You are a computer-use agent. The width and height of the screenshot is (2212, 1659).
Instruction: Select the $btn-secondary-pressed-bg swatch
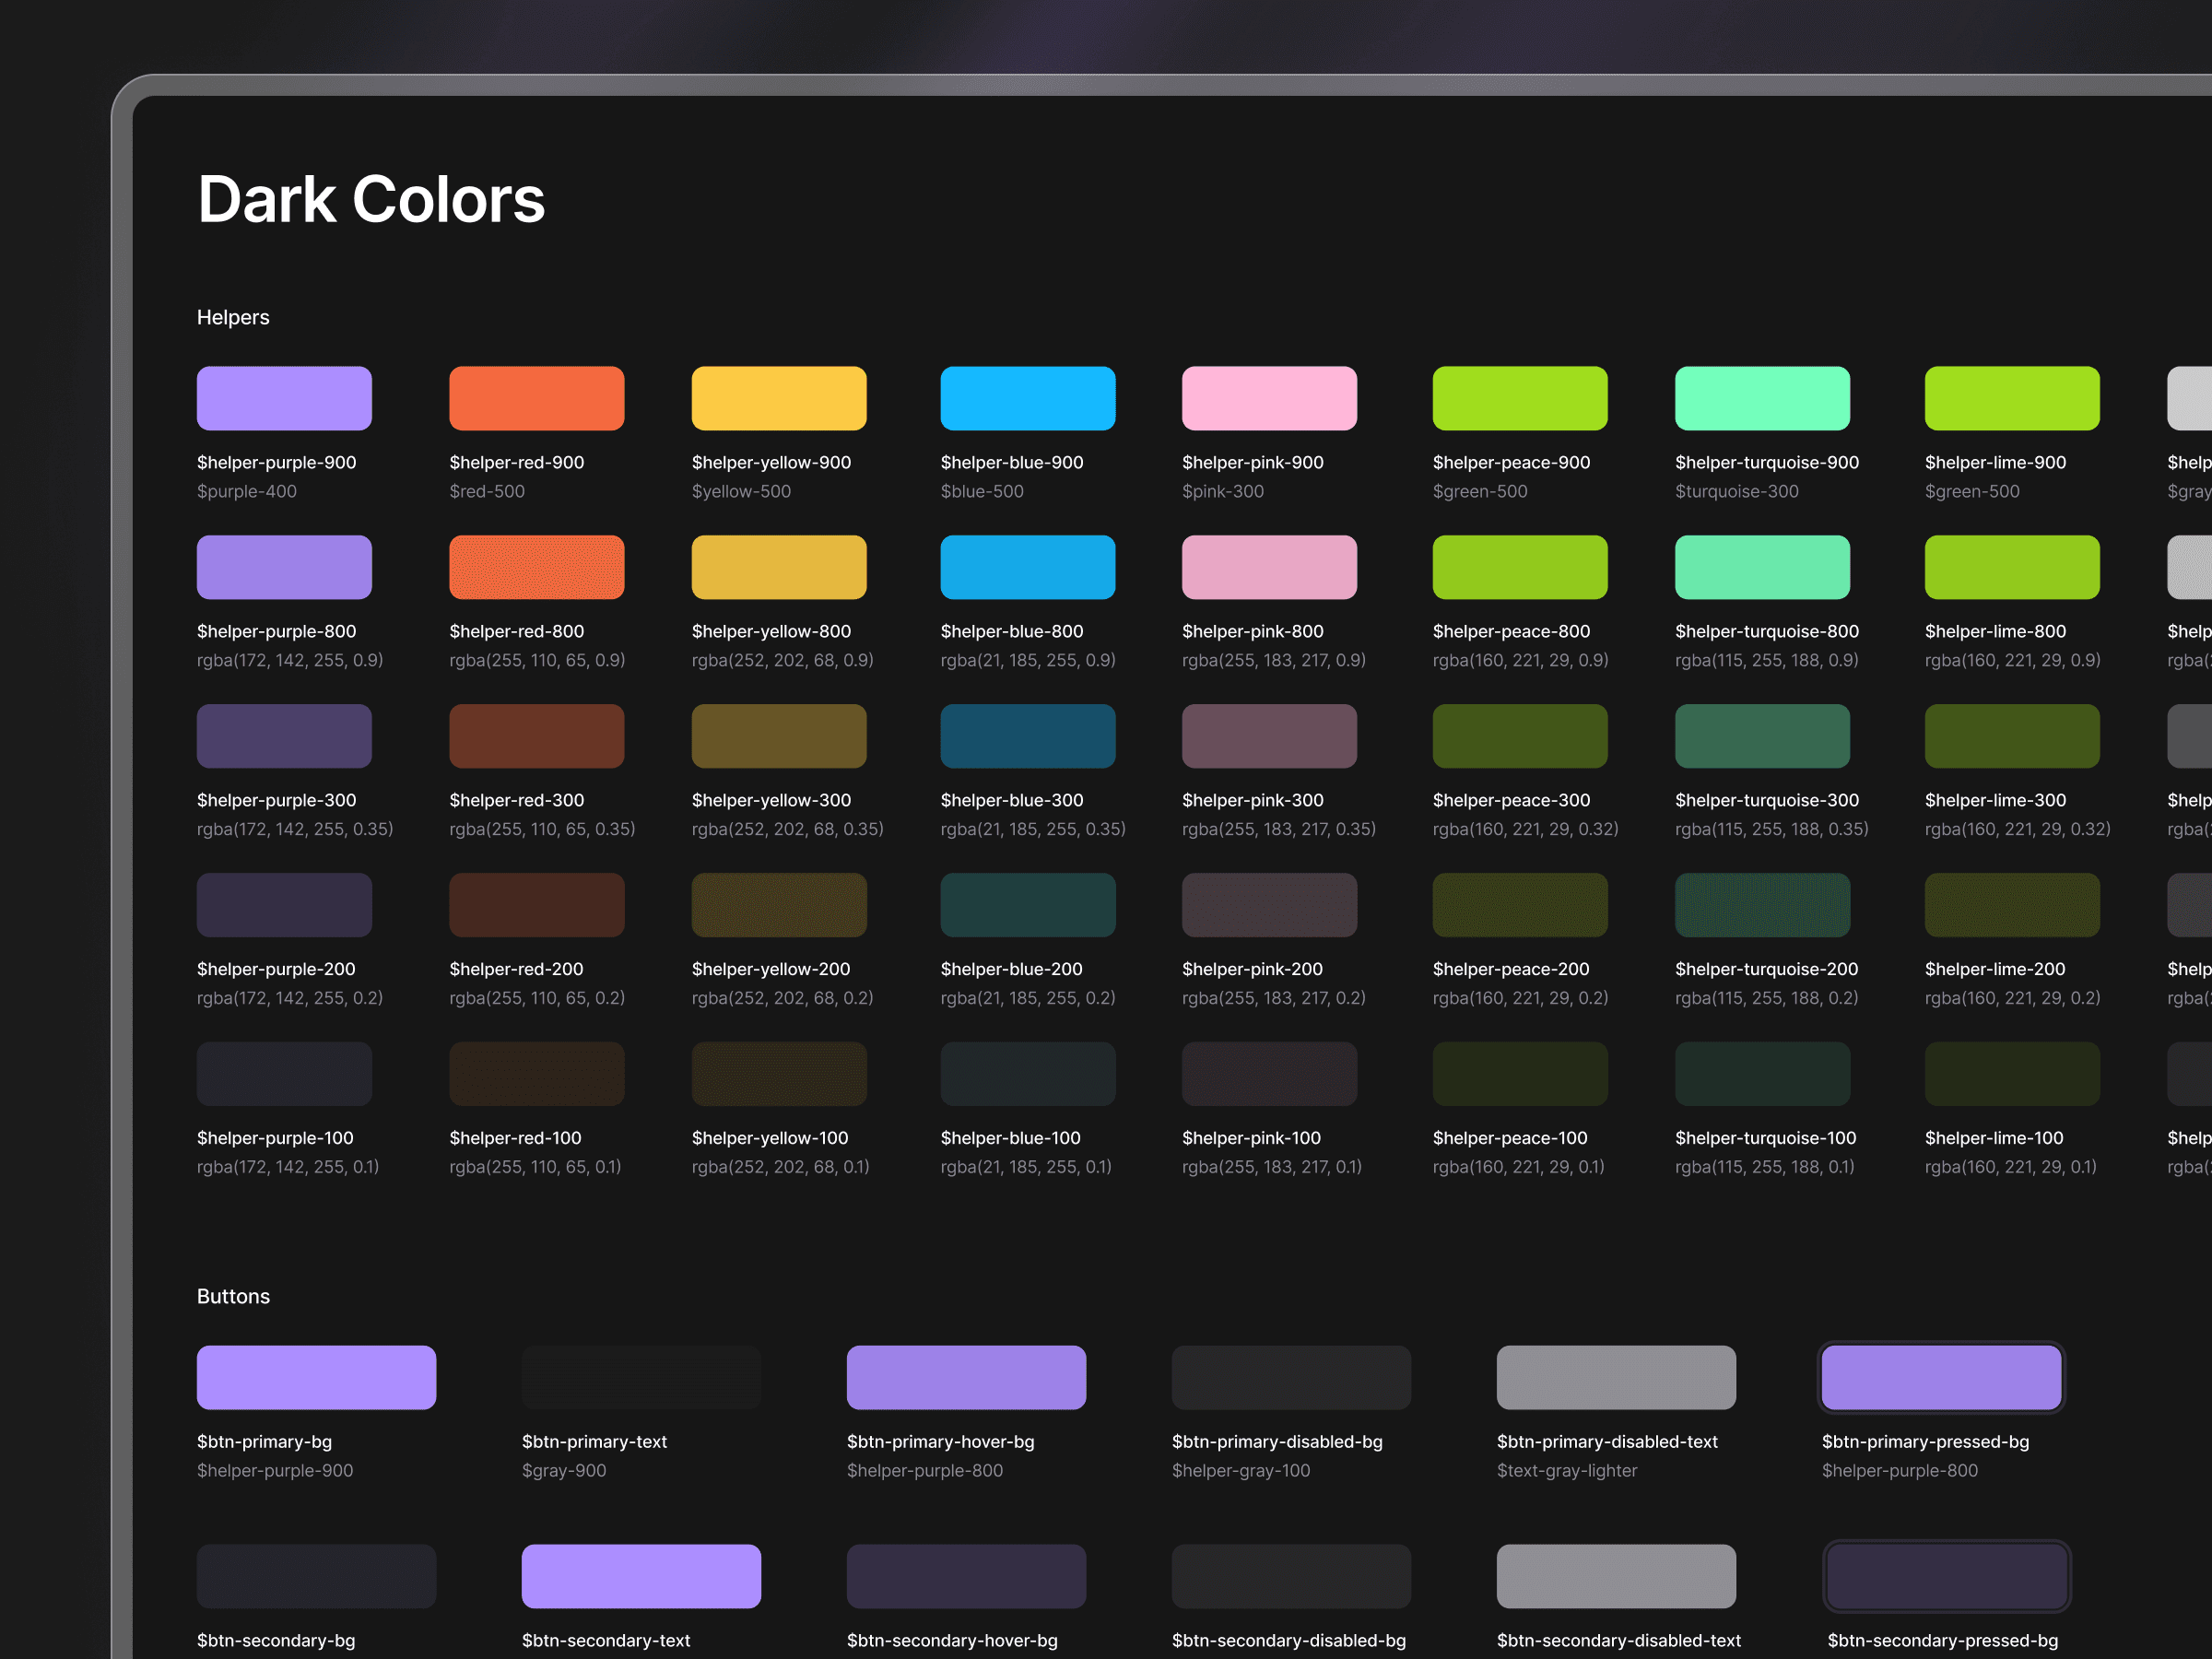pyautogui.click(x=1946, y=1576)
